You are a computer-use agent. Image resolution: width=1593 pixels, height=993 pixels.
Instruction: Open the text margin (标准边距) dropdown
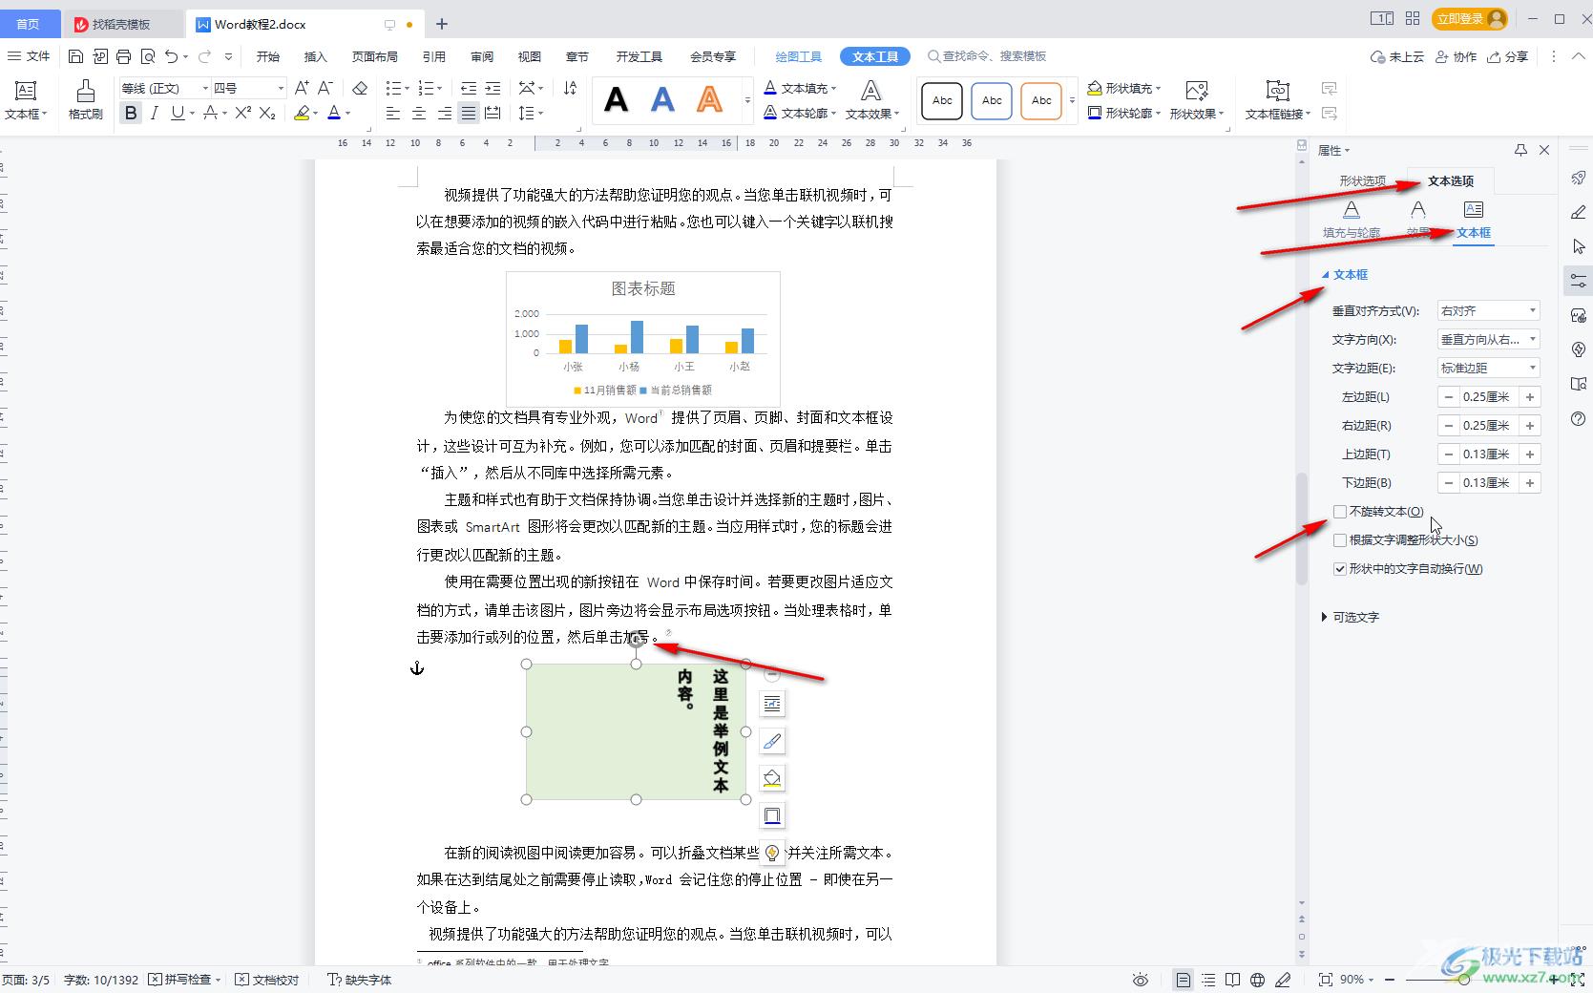point(1489,368)
